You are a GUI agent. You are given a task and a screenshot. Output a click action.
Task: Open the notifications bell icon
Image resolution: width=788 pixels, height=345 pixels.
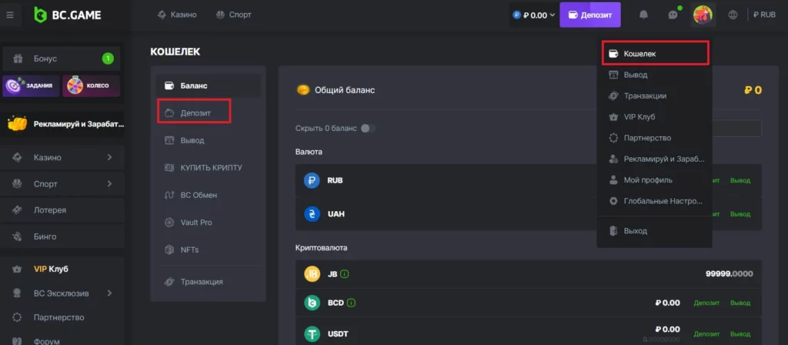coord(643,15)
